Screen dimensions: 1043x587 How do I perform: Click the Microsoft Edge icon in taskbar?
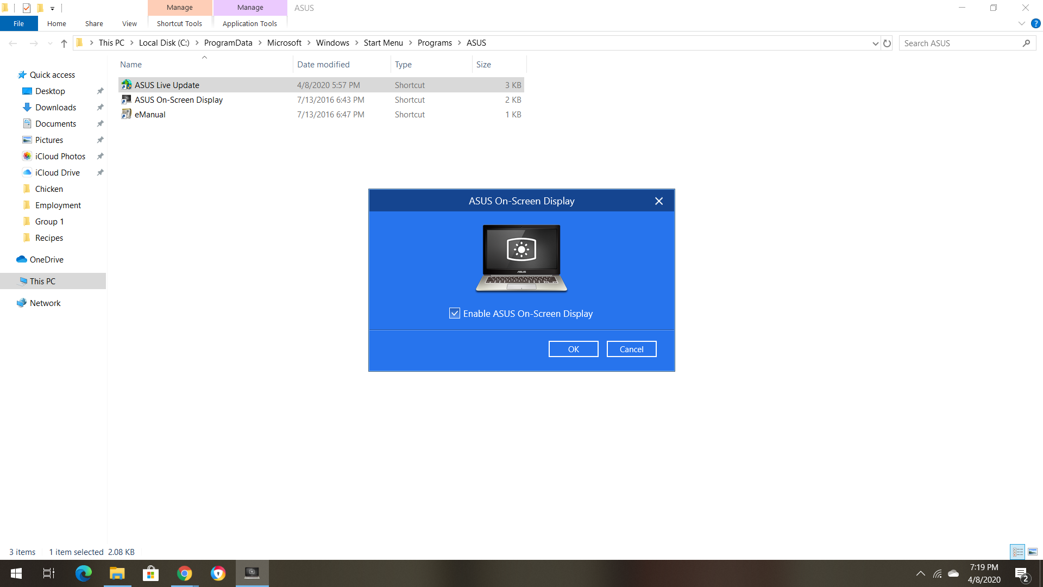[x=83, y=573]
